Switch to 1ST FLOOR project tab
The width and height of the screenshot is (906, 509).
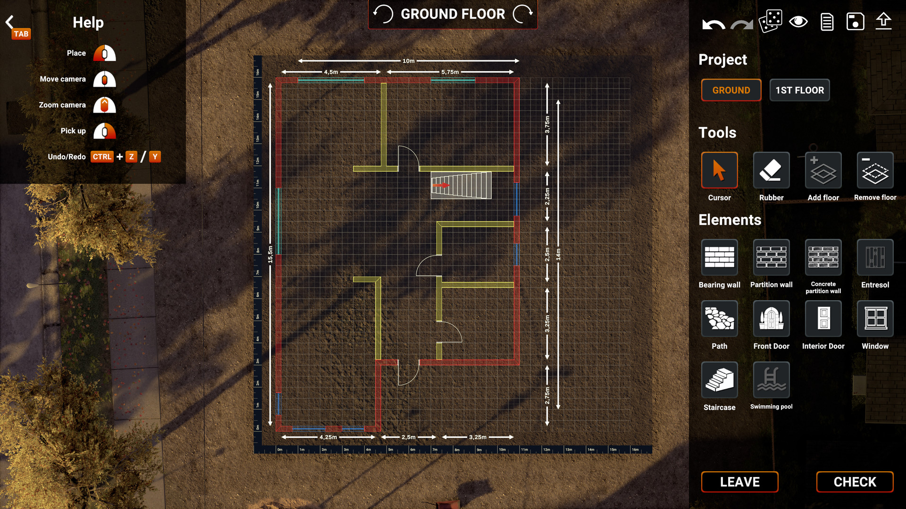click(800, 90)
